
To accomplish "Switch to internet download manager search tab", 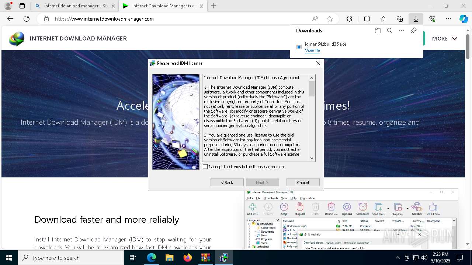I will pos(76,6).
